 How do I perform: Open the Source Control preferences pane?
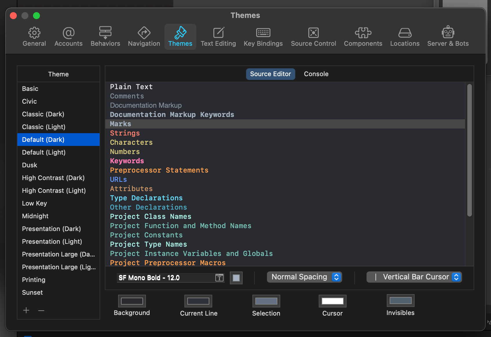314,37
